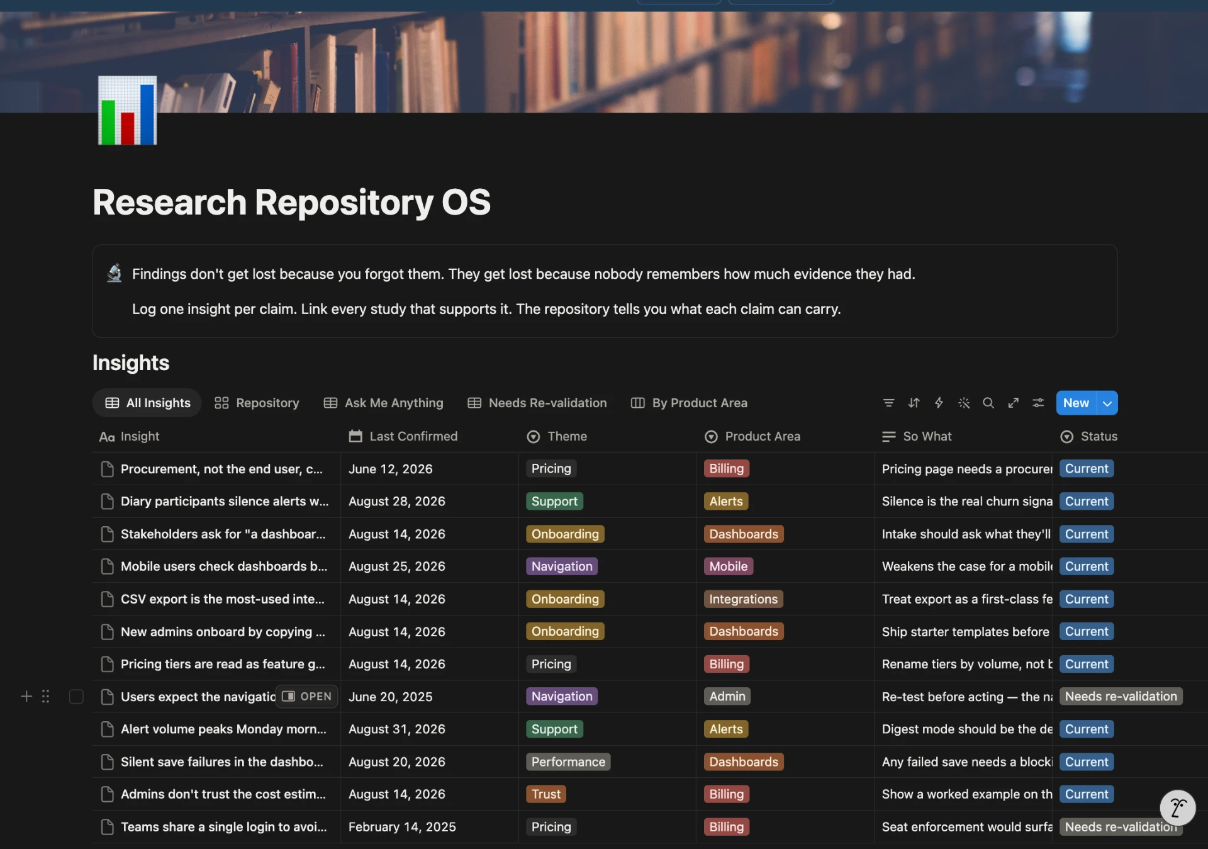Open the floating assistant button at bottom right
The image size is (1208, 849).
click(1177, 807)
